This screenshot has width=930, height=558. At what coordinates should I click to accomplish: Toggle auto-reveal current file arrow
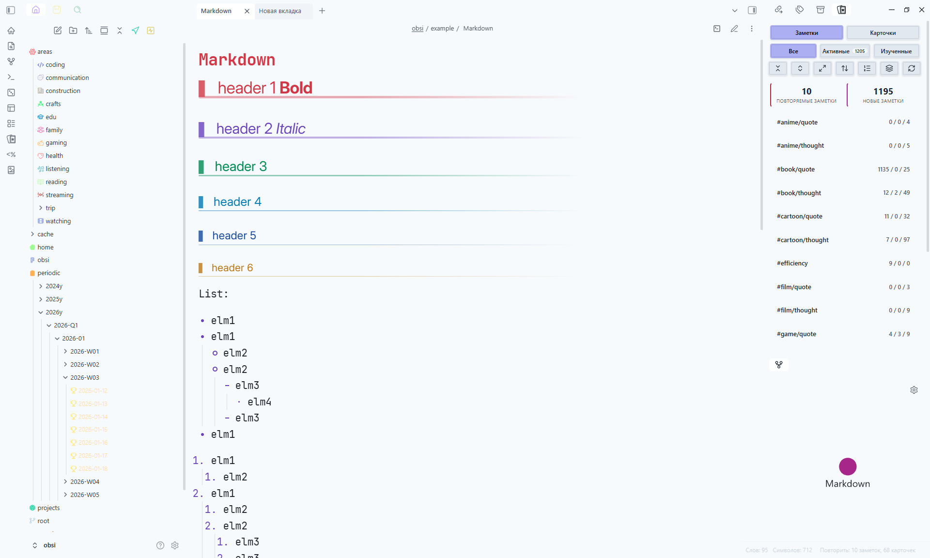coord(135,31)
